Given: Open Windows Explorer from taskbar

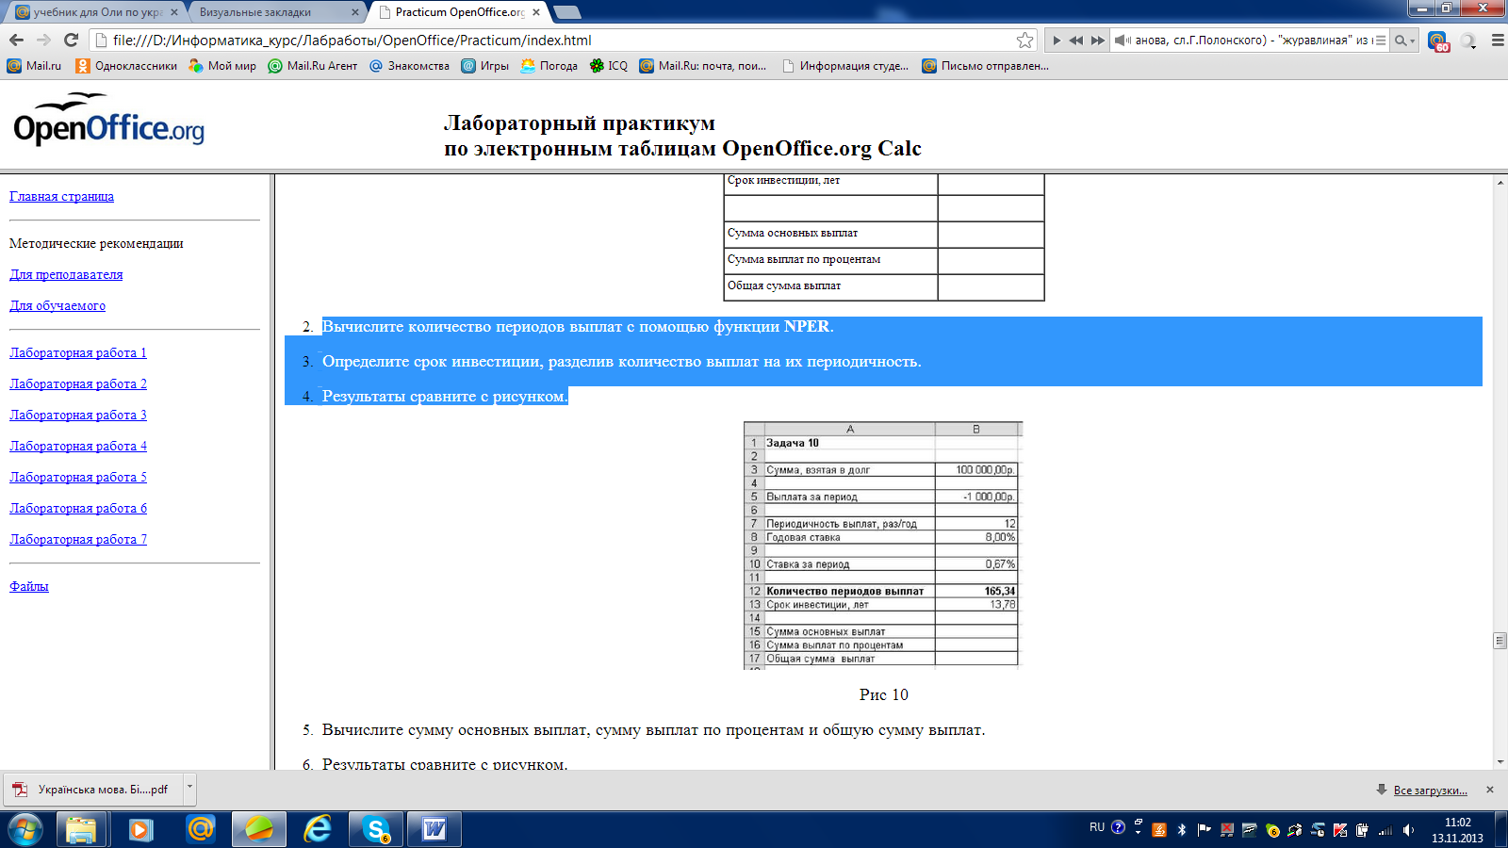Looking at the screenshot, I should pyautogui.click(x=82, y=829).
